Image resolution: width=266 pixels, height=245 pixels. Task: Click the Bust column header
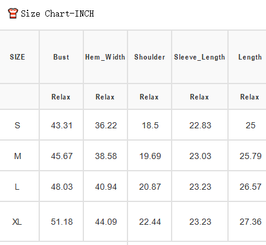click(61, 57)
